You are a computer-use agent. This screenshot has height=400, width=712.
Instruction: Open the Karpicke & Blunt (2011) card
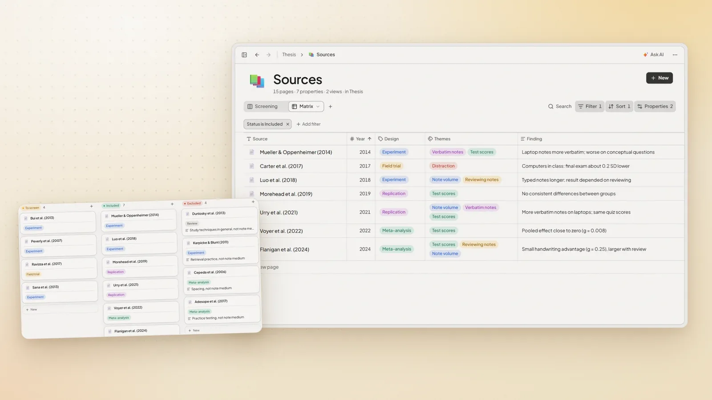pos(221,250)
